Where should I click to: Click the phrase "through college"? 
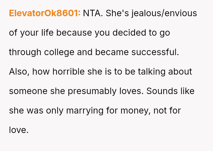click(x=41, y=52)
